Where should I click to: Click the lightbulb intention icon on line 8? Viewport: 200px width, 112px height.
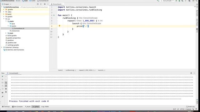(59, 26)
